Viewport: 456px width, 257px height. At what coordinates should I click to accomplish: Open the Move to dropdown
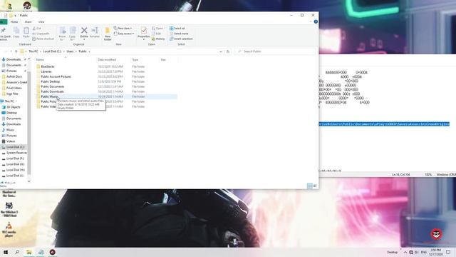coord(63,34)
